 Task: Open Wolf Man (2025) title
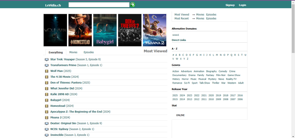(x=61, y=71)
